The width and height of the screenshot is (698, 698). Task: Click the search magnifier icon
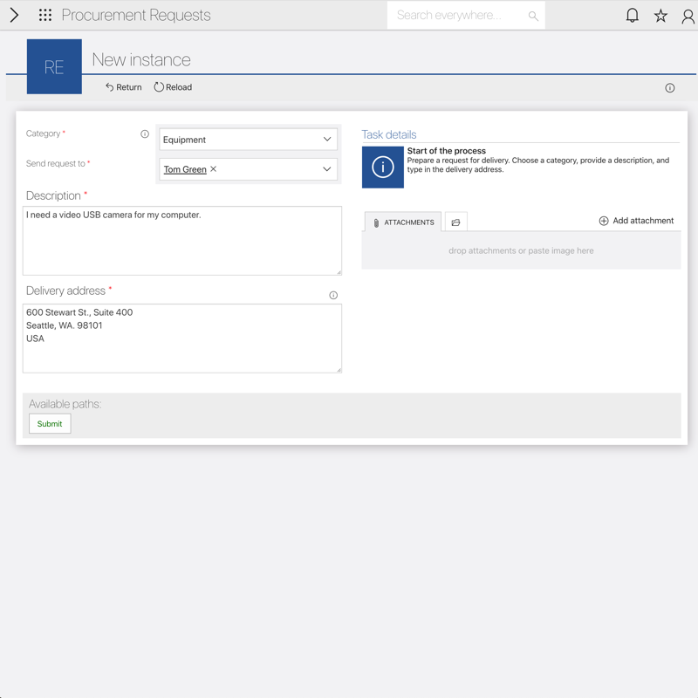tap(533, 16)
